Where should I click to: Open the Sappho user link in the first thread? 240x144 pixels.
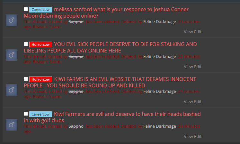pos(76,22)
